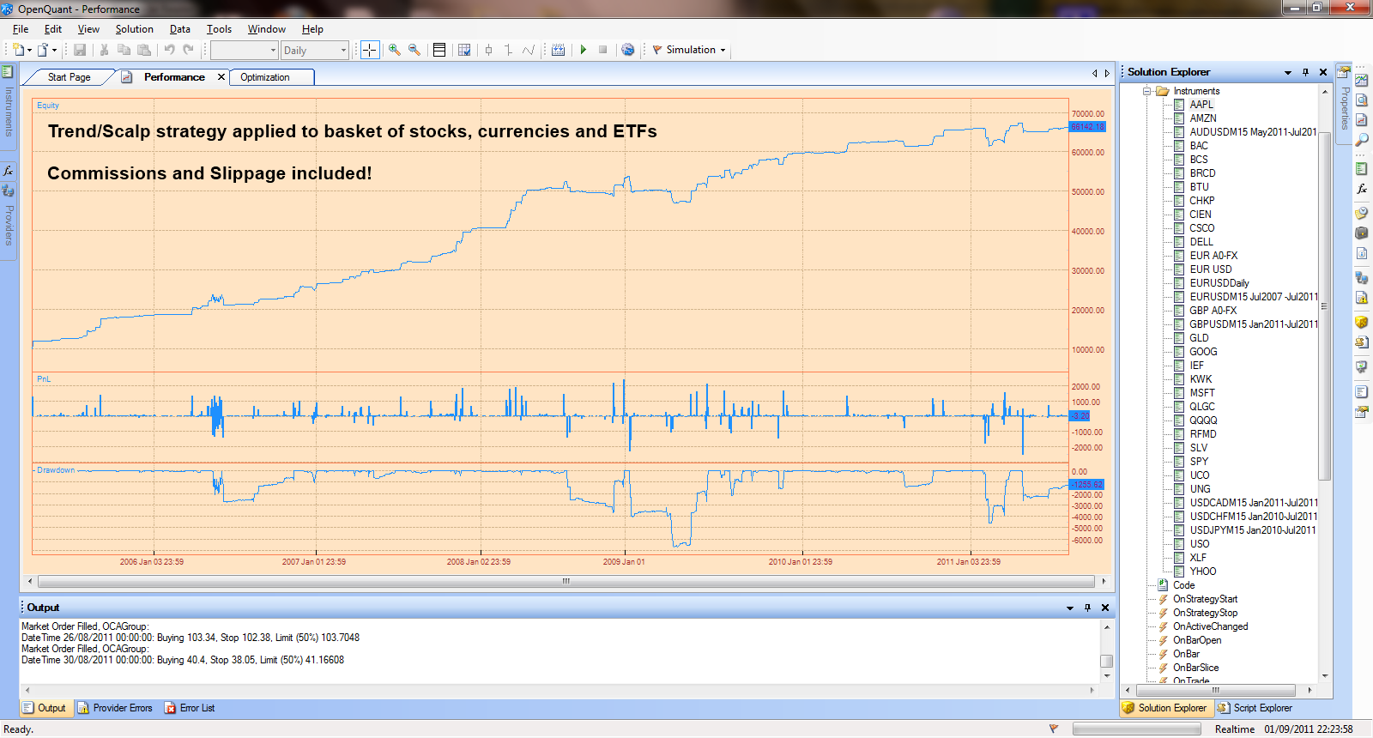
Task: Select the SPY instrument
Action: [x=1199, y=462]
